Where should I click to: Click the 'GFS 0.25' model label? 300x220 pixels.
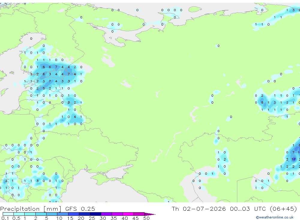point(80,209)
